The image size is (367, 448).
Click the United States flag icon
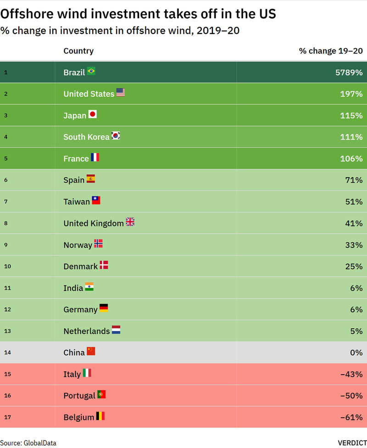[x=120, y=93]
